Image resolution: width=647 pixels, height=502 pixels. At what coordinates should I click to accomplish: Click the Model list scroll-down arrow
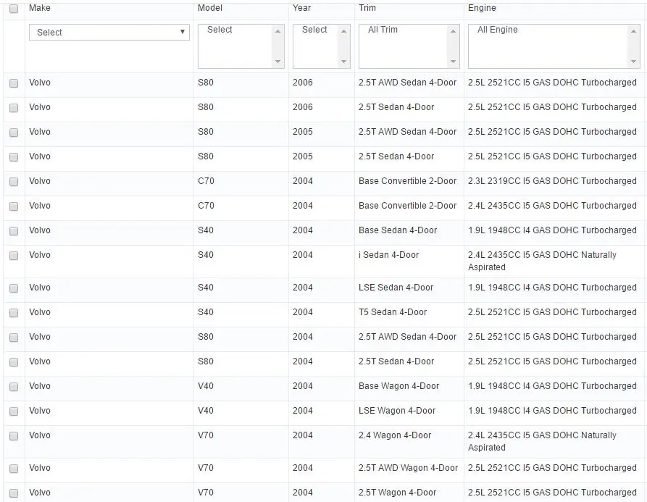(x=277, y=62)
